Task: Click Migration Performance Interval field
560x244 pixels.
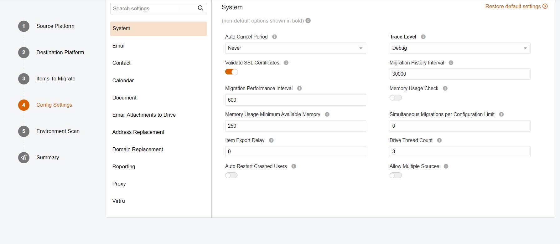Action: point(295,100)
